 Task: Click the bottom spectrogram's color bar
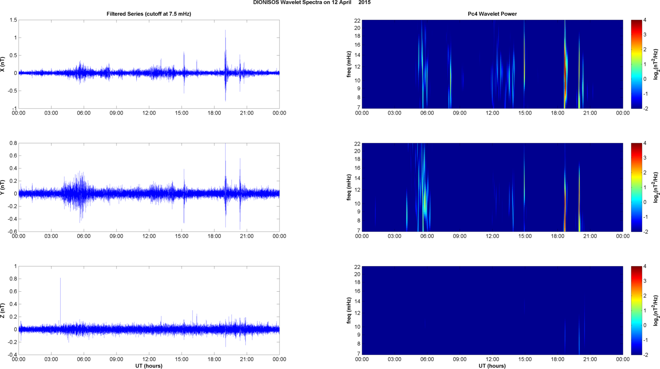tap(636, 310)
